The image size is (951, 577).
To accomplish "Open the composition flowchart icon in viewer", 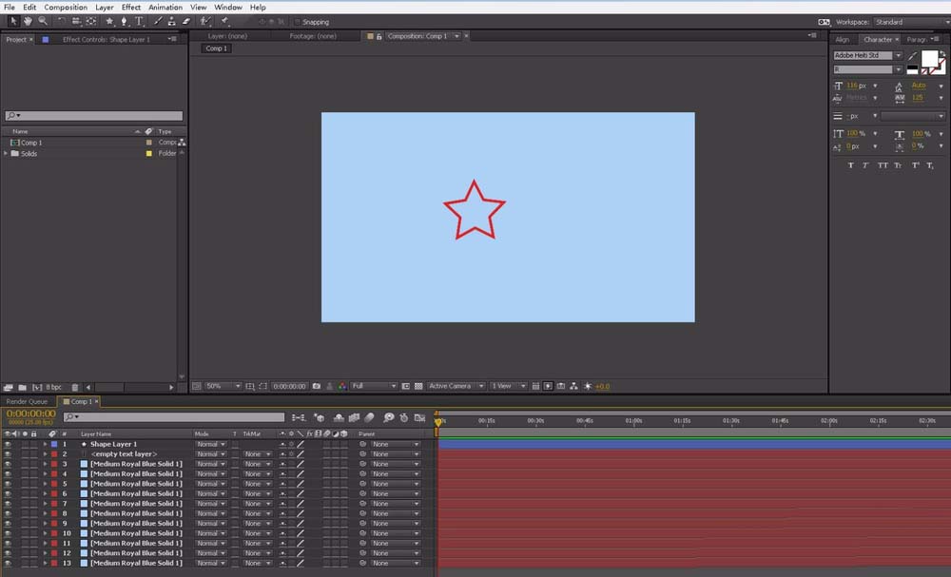I will click(573, 386).
